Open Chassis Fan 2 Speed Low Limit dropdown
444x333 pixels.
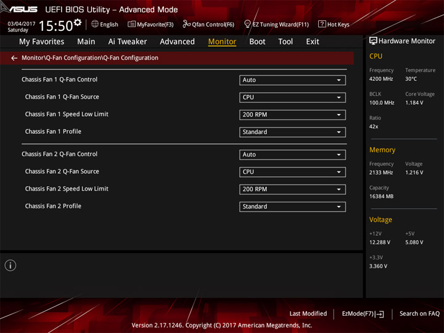292,189
